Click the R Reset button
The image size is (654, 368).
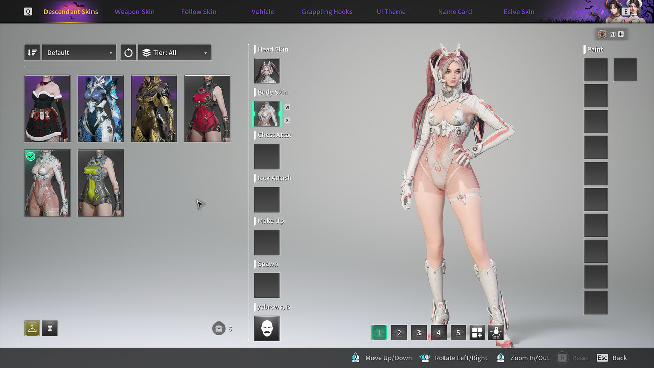click(573, 358)
